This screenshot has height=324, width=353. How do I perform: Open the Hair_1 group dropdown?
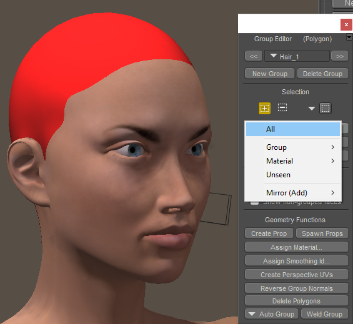[x=297, y=56]
